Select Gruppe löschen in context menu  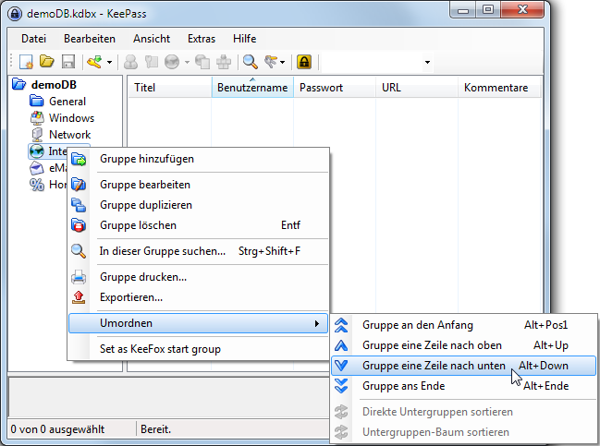(x=137, y=225)
